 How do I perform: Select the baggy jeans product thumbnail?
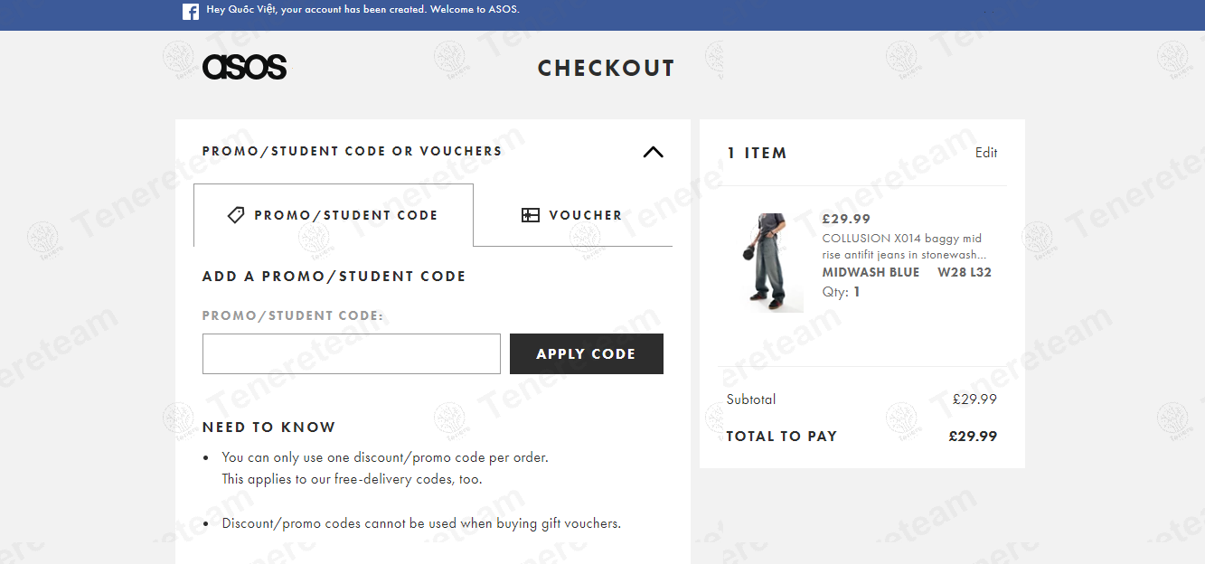point(767,262)
